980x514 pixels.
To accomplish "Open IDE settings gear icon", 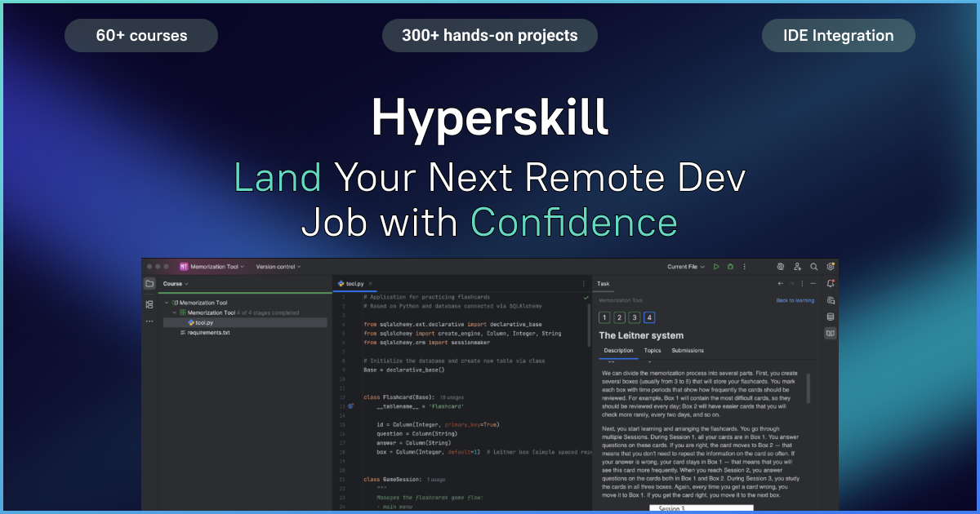I will [x=831, y=267].
